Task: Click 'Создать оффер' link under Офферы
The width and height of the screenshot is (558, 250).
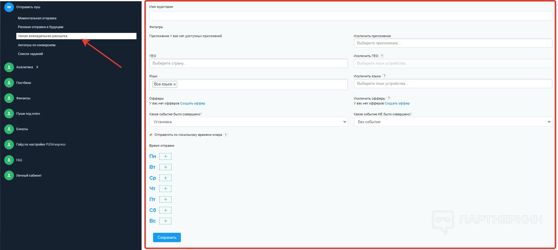Action: coord(193,103)
